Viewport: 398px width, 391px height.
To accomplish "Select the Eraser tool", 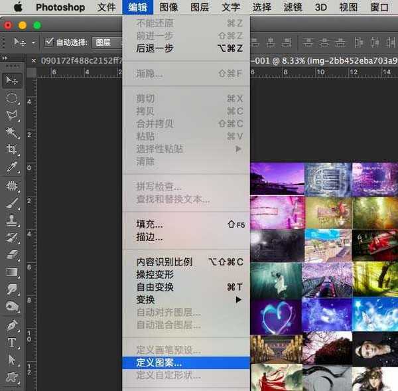I will 12,254.
